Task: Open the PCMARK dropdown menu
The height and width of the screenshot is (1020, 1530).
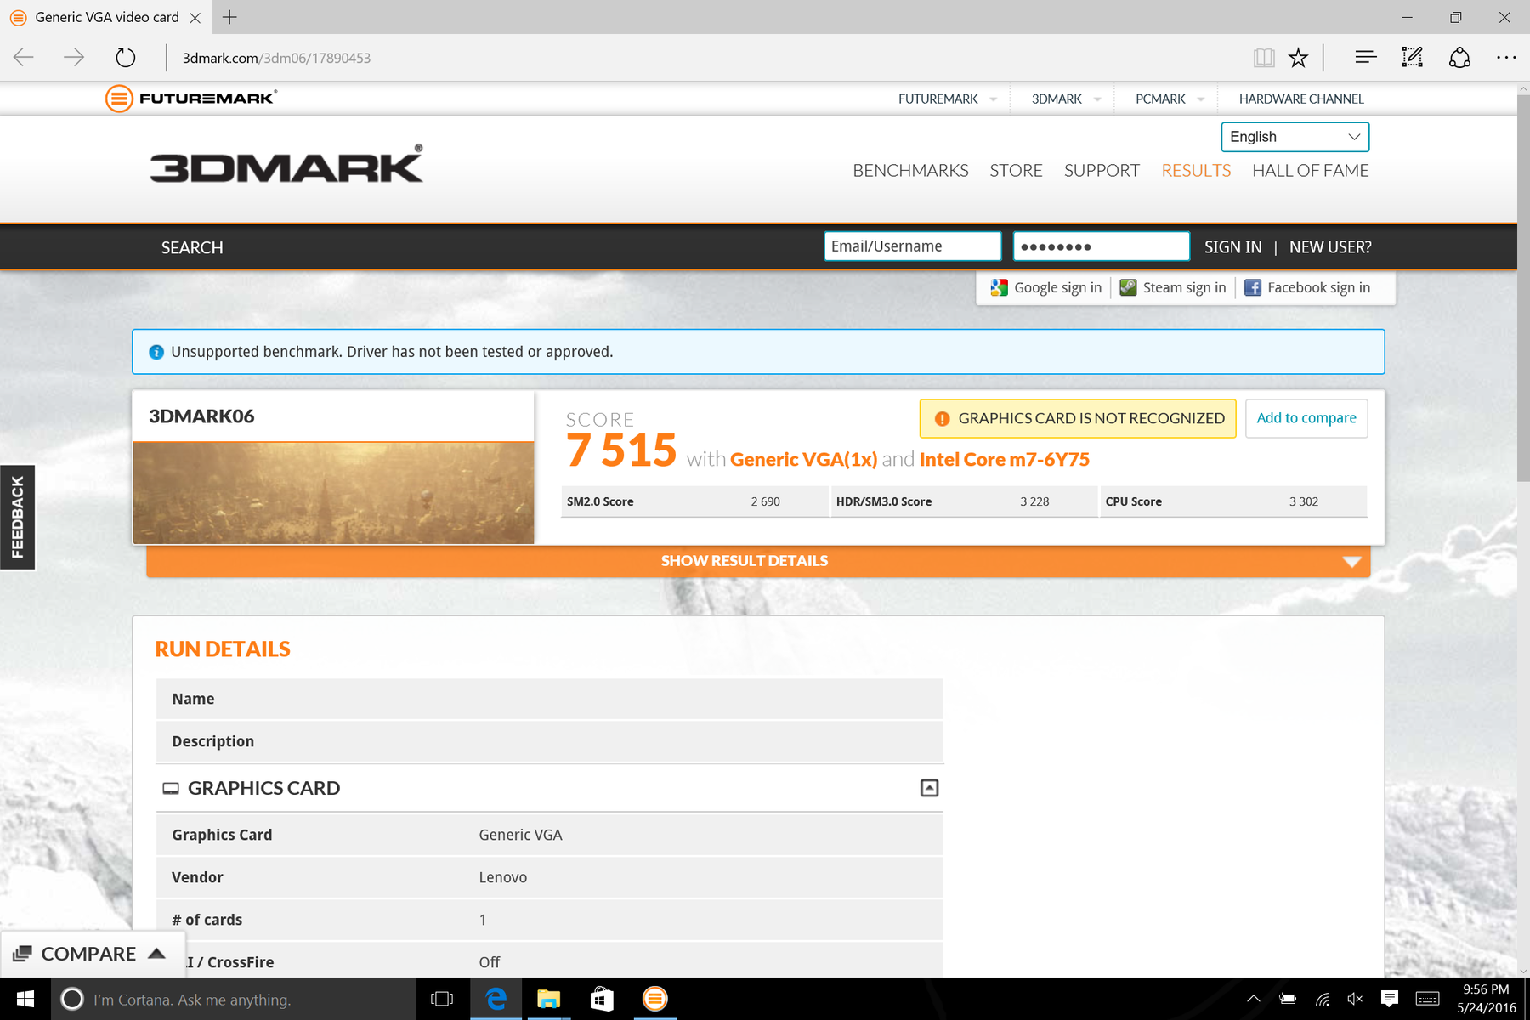Action: click(x=1170, y=99)
